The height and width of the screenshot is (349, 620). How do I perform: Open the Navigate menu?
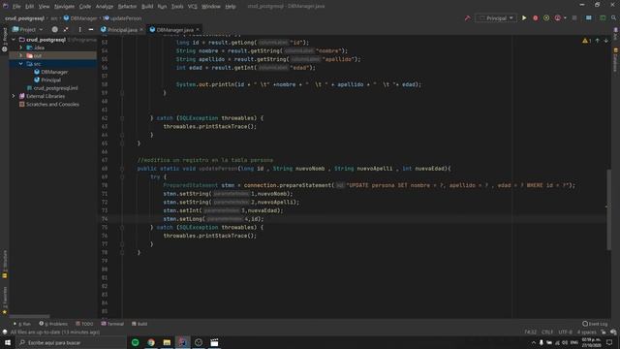(64, 7)
